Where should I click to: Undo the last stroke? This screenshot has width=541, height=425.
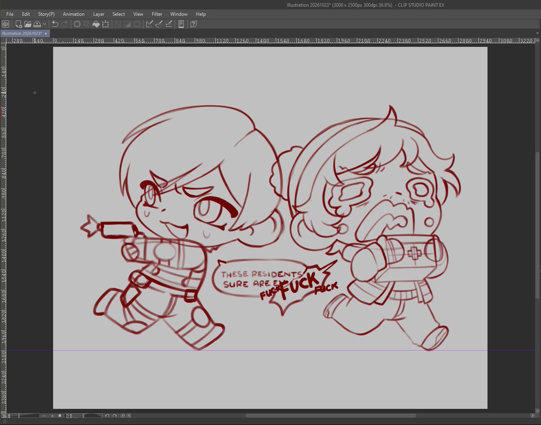pyautogui.click(x=55, y=24)
